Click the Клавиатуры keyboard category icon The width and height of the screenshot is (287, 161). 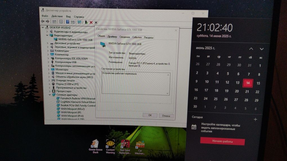(x=52, y=50)
